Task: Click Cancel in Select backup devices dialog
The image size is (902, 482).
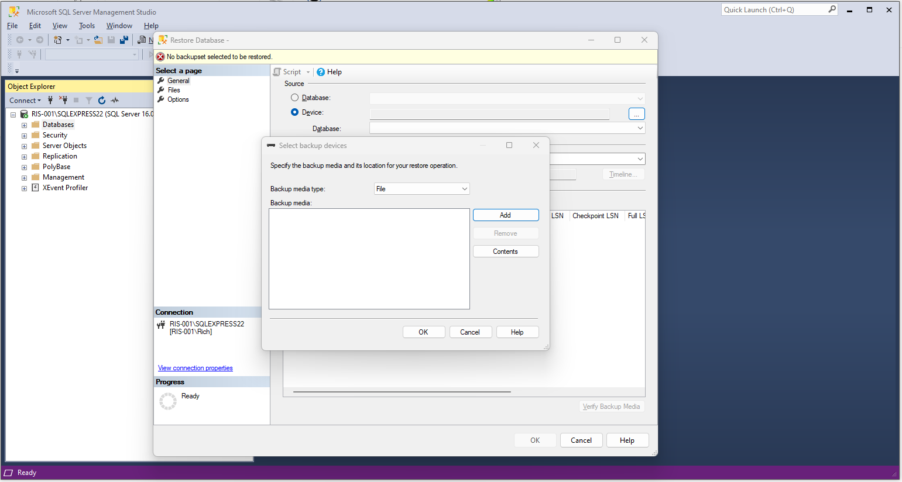Action: click(x=470, y=332)
